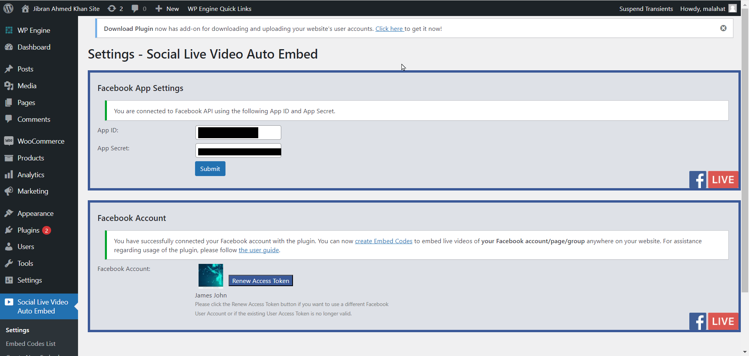This screenshot has height=356, width=749.
Task: Click Suspend Transients in admin bar
Action: 646,9
